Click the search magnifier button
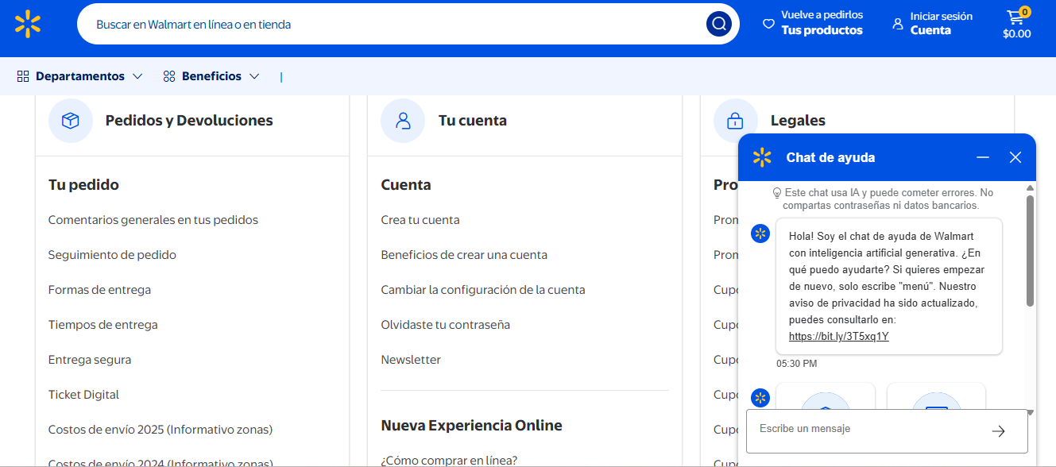Screen dimensions: 1056x467 [719, 24]
